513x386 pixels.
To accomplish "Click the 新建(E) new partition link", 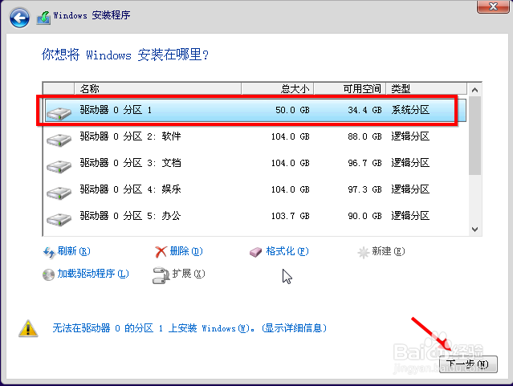I will pos(389,251).
